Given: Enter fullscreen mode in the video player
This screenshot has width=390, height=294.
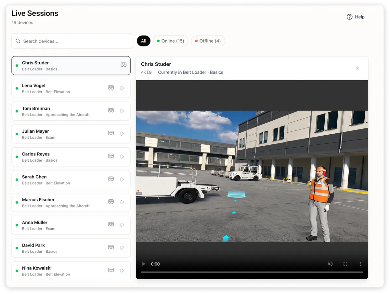Looking at the screenshot, I should click(x=345, y=264).
